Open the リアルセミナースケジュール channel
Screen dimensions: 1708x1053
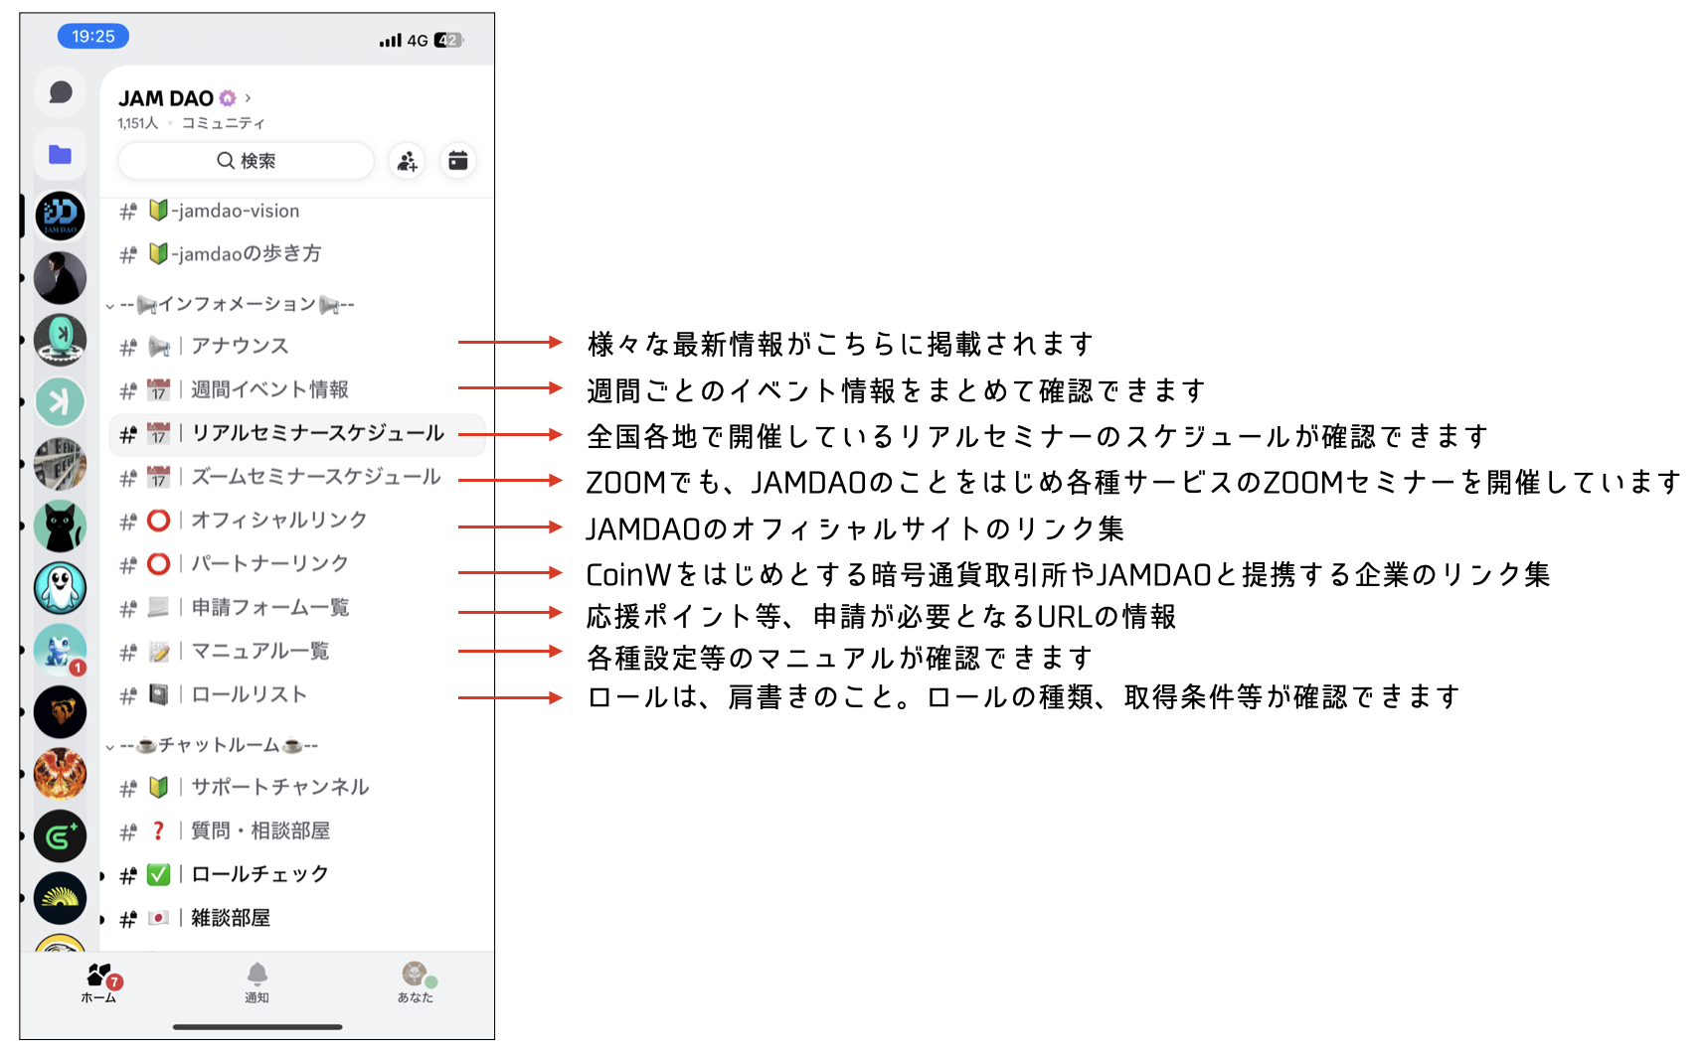pyautogui.click(x=316, y=433)
